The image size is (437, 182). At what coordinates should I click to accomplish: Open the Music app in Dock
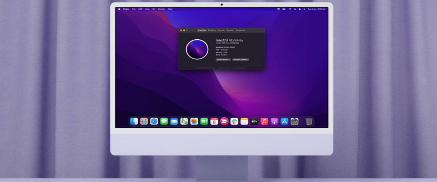click(x=264, y=121)
